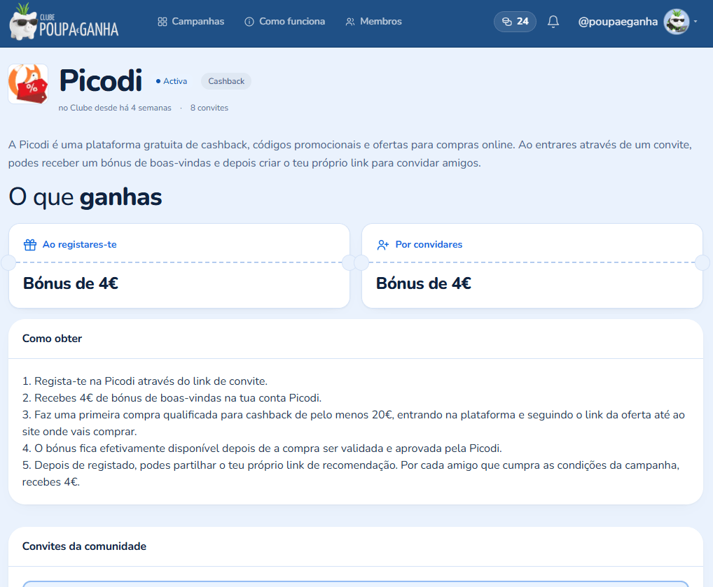Image resolution: width=713 pixels, height=587 pixels.
Task: Click 'Bónus de 4€' under Ao registares-te
Action: coord(71,283)
